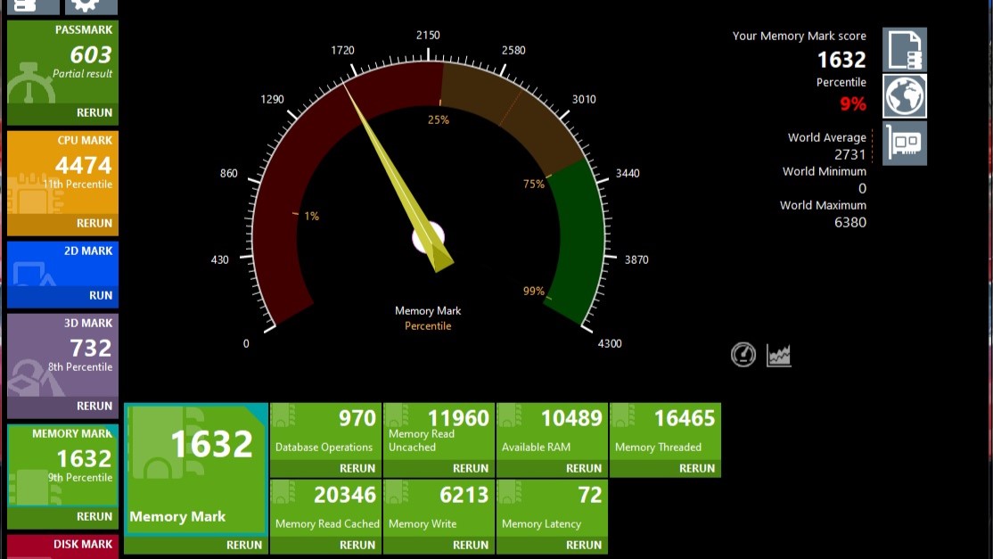Select the PassMark 603 score tile

click(62, 62)
